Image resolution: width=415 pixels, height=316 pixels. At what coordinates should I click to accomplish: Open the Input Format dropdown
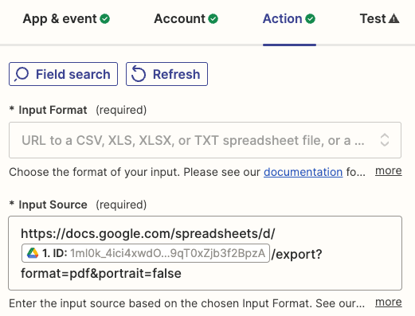coord(205,140)
